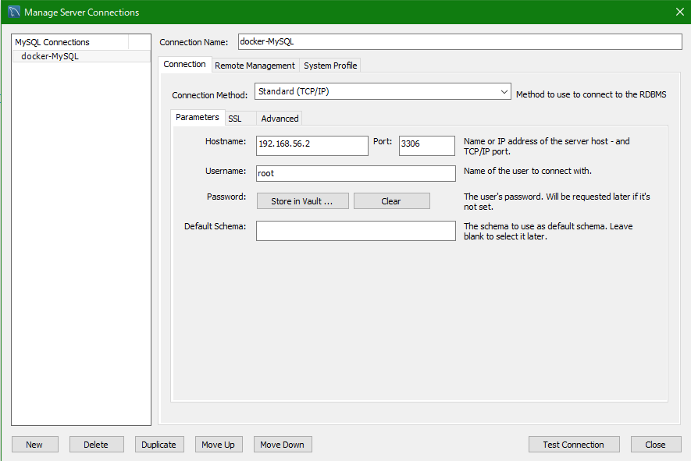Select the Parameters sub-tab

pos(198,117)
